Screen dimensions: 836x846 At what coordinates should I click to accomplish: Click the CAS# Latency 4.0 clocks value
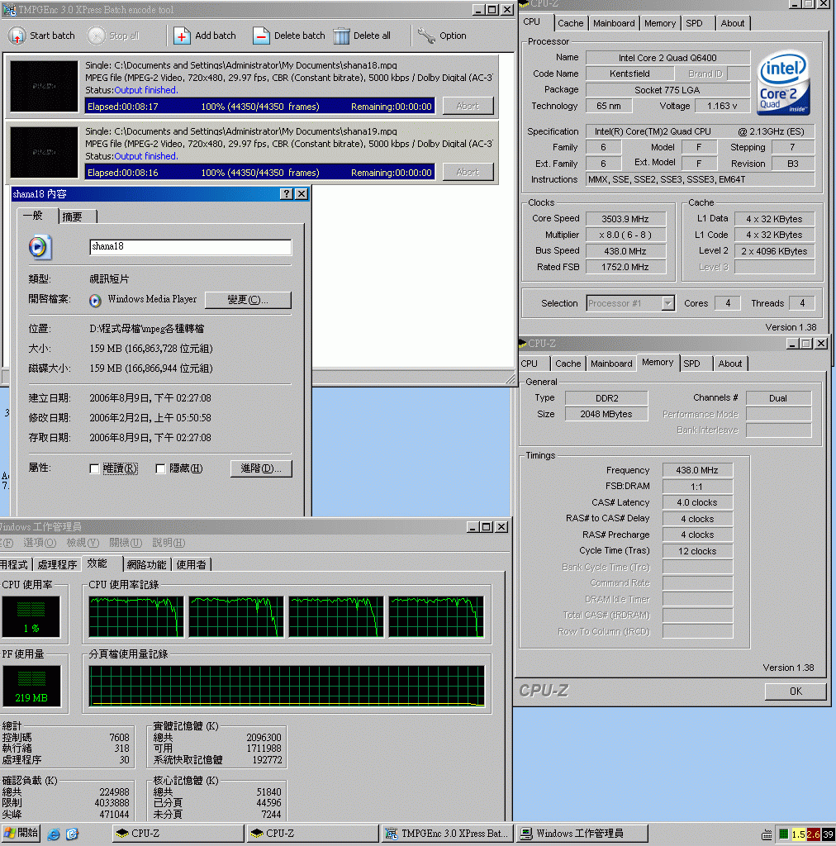[x=697, y=502]
